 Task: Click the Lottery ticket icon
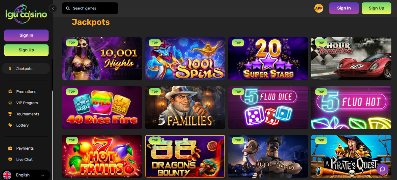click(10, 125)
